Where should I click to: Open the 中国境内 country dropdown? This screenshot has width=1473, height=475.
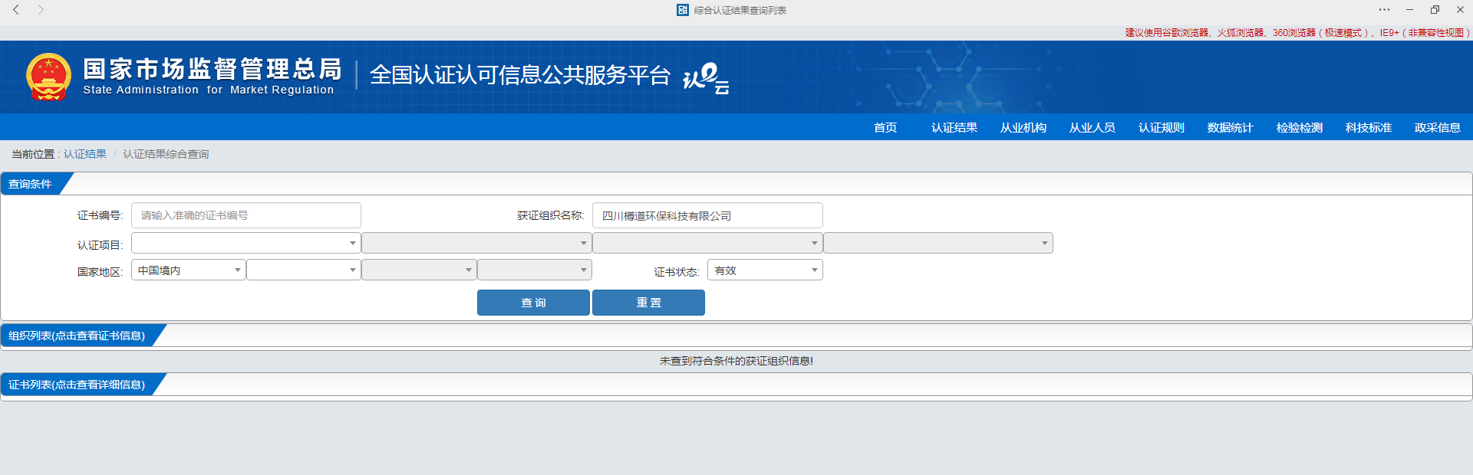(x=189, y=270)
